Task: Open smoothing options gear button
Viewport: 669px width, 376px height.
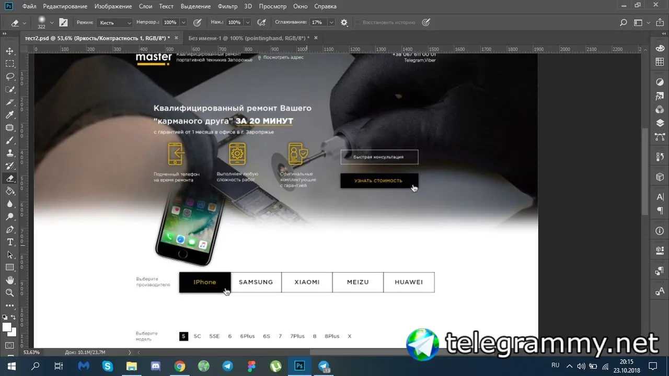Action: [x=344, y=22]
